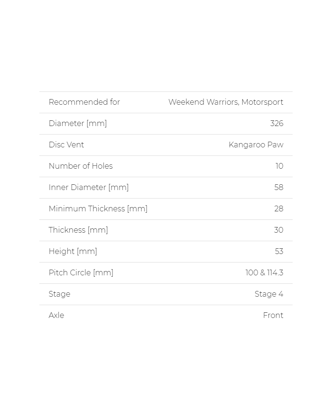332x417 pixels.
Task: Select the 'Kangaroo Paw' value
Action: pyautogui.click(x=256, y=145)
